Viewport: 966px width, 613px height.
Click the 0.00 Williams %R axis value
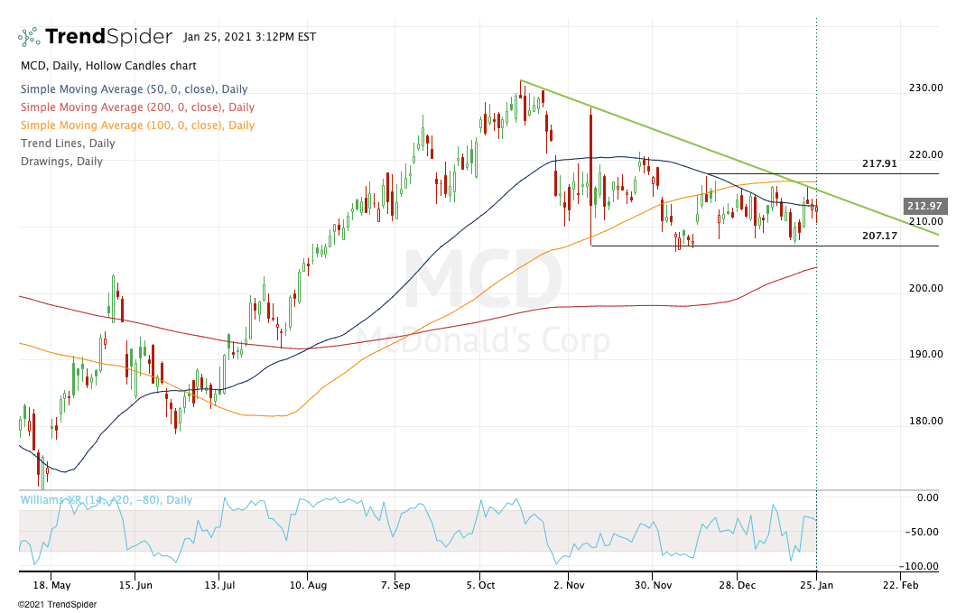[928, 497]
